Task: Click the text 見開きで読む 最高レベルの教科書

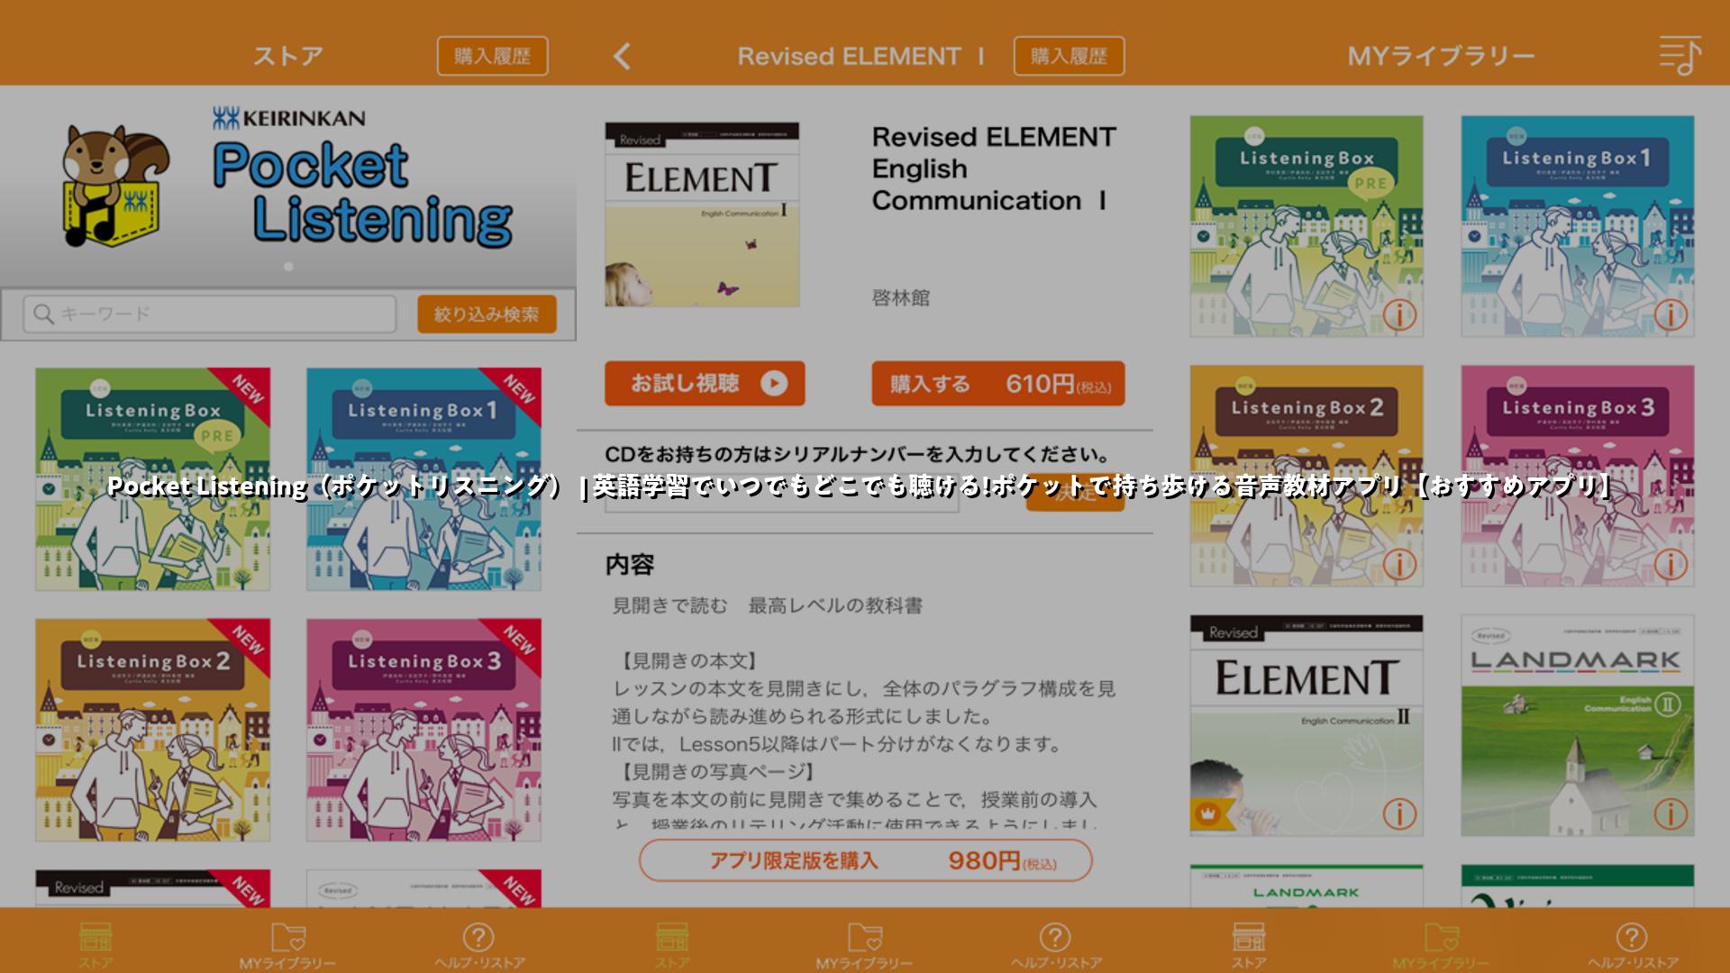Action: (768, 605)
